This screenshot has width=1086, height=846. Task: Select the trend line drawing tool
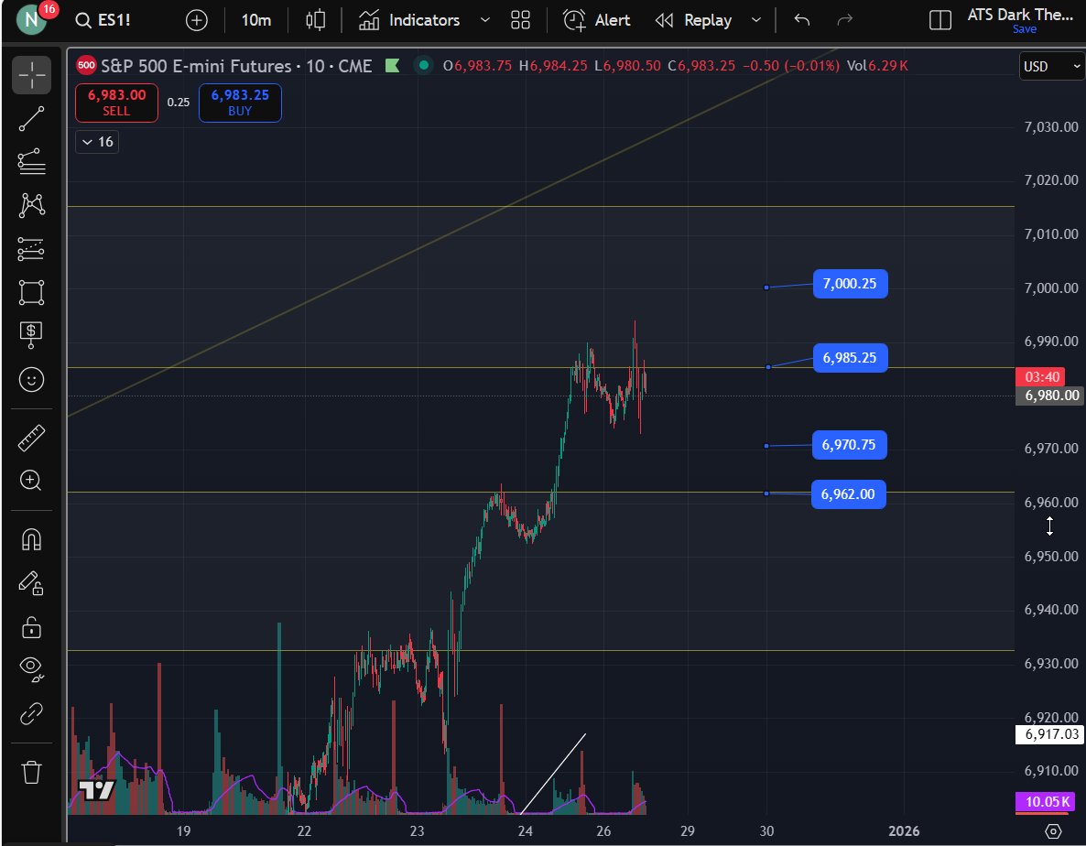[31, 119]
